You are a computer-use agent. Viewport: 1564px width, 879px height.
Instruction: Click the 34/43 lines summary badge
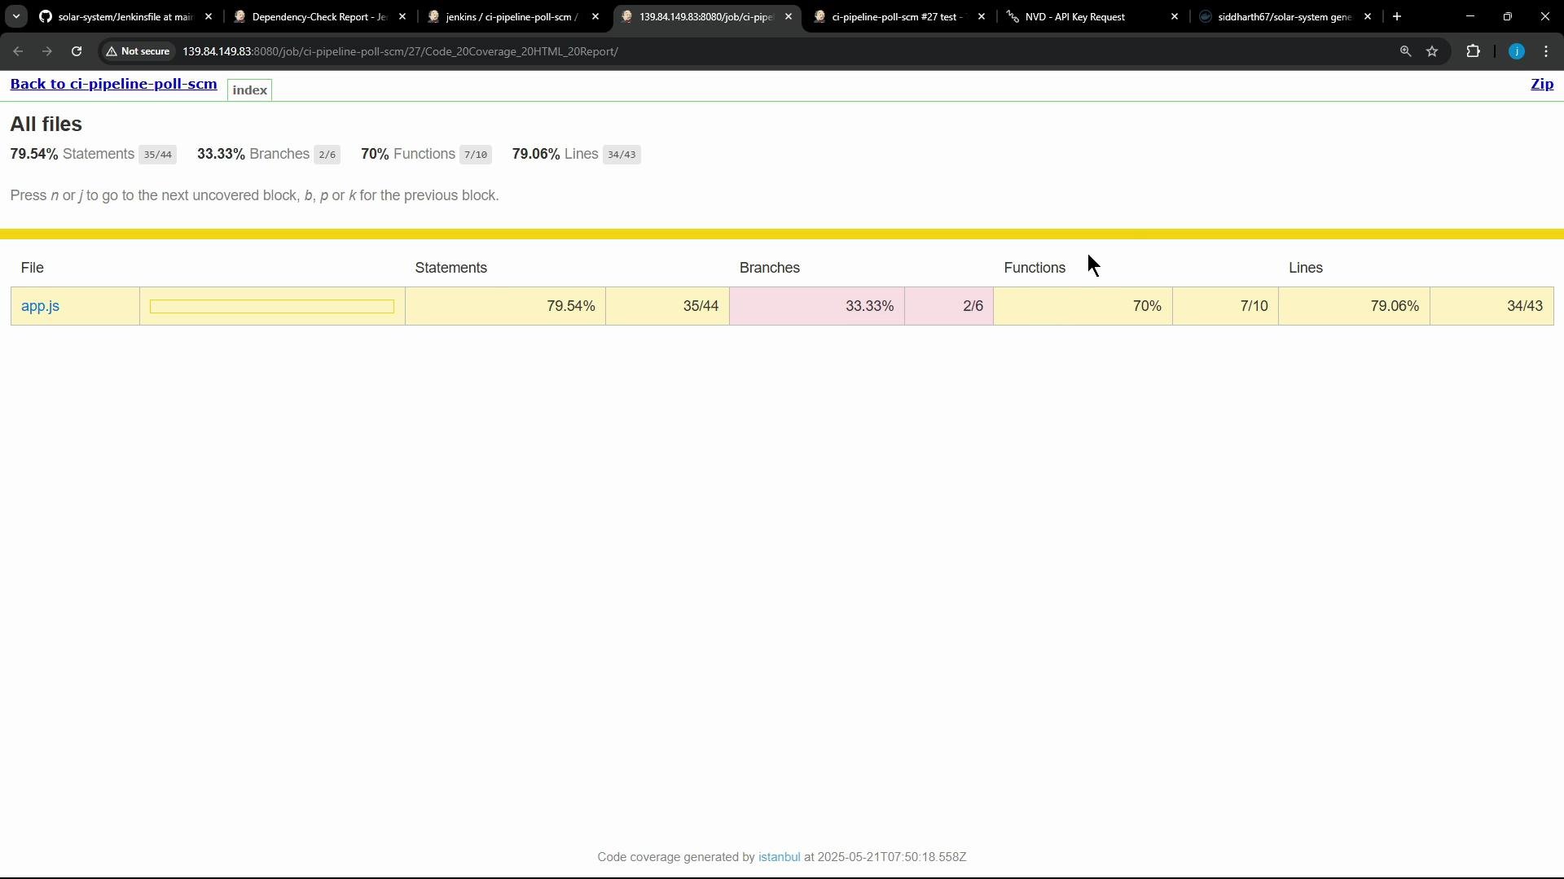click(x=622, y=155)
